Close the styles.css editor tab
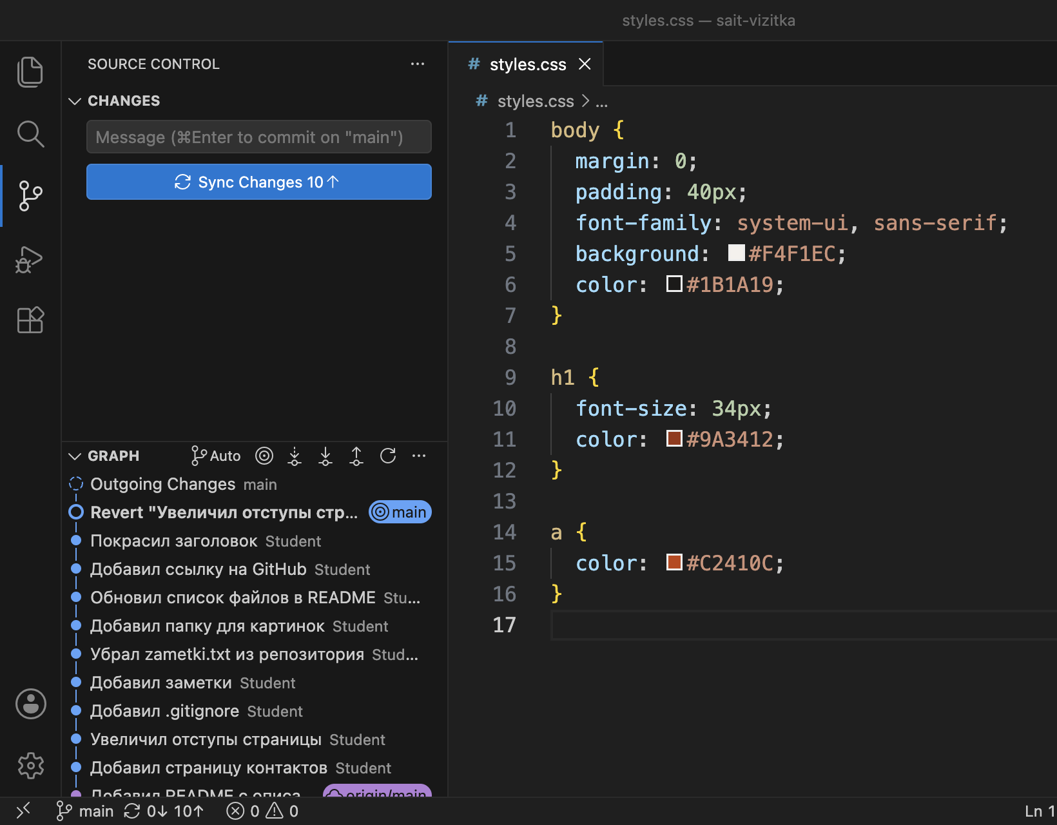1057x825 pixels. (585, 64)
